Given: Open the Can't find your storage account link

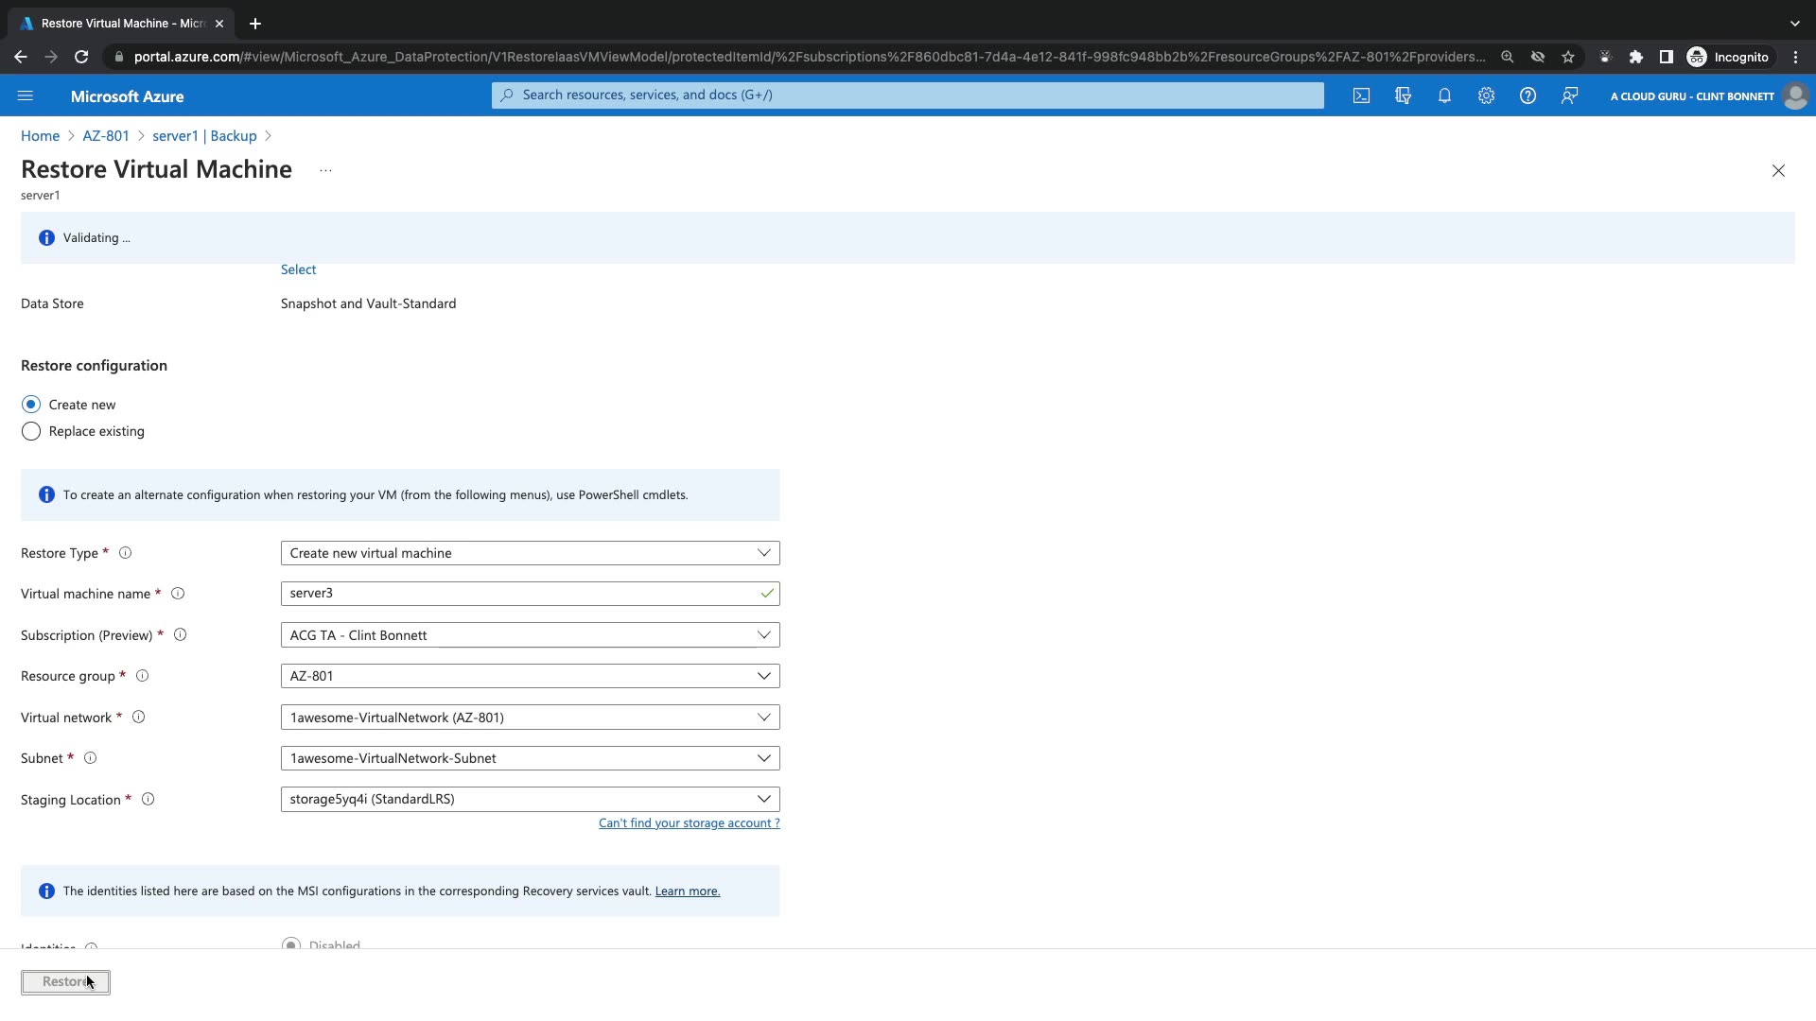Looking at the screenshot, I should (689, 823).
